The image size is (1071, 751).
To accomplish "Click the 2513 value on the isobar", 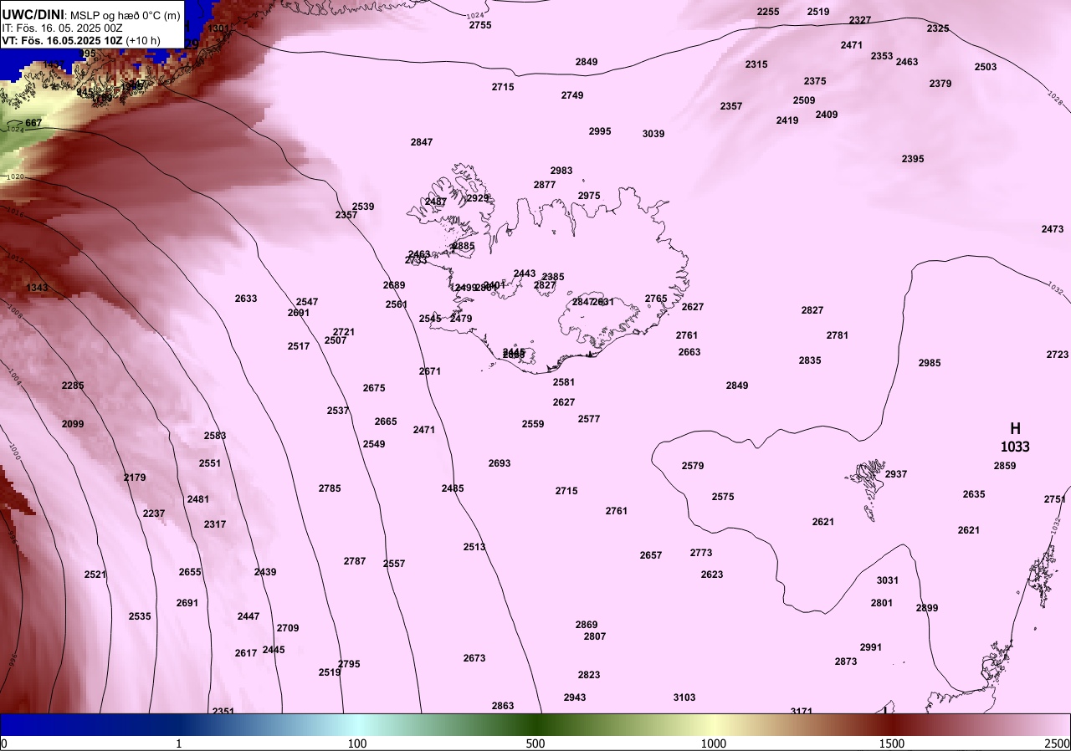I will (x=474, y=547).
